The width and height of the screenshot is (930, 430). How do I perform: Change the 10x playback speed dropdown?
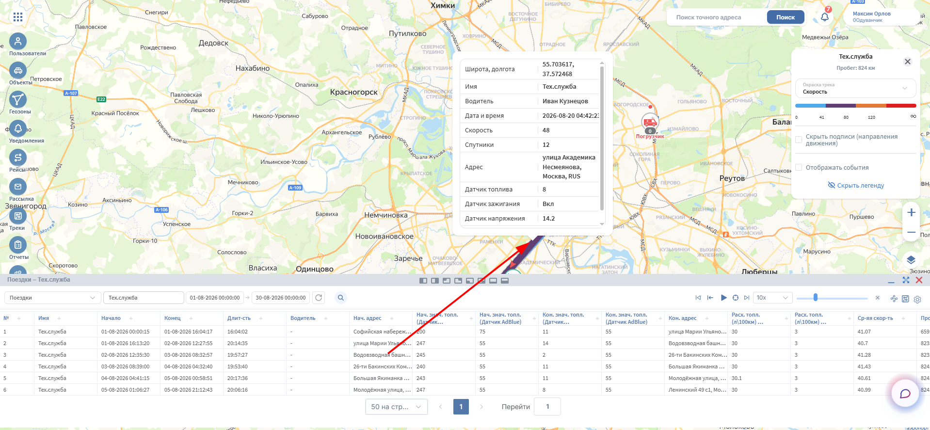tap(773, 298)
